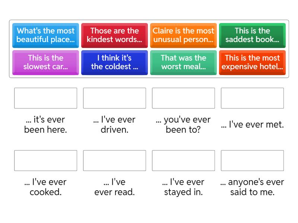Click the empty box above '… you've ever been to?'
Image resolution: width=298 pixels, height=223 pixels.
183,98
